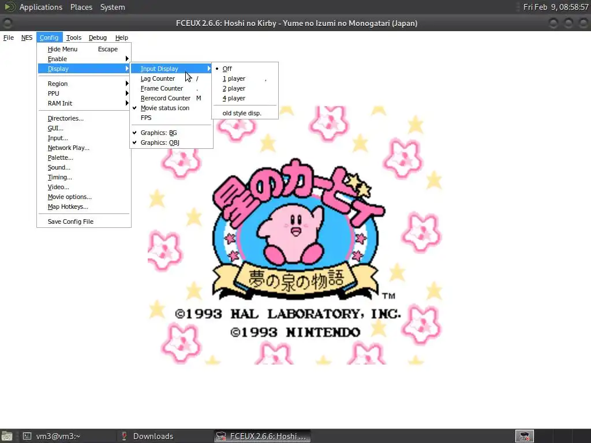Select 4 player input display
Screen dimensions: 591x443
tap(245, 98)
